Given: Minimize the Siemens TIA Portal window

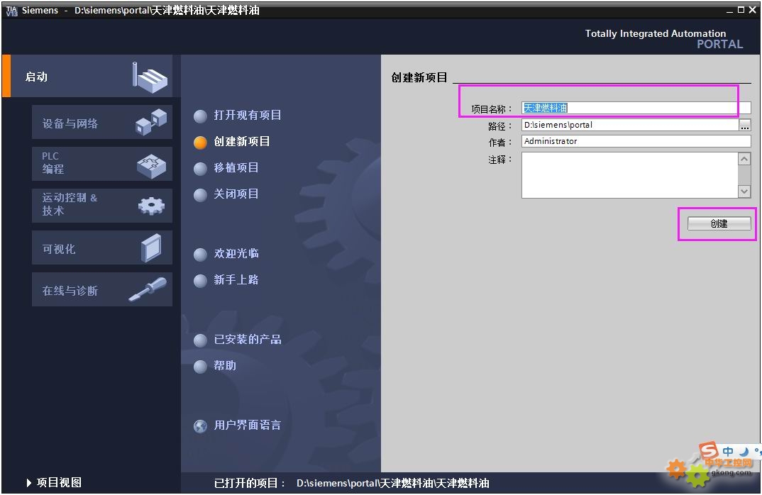Looking at the screenshot, I should (729, 10).
